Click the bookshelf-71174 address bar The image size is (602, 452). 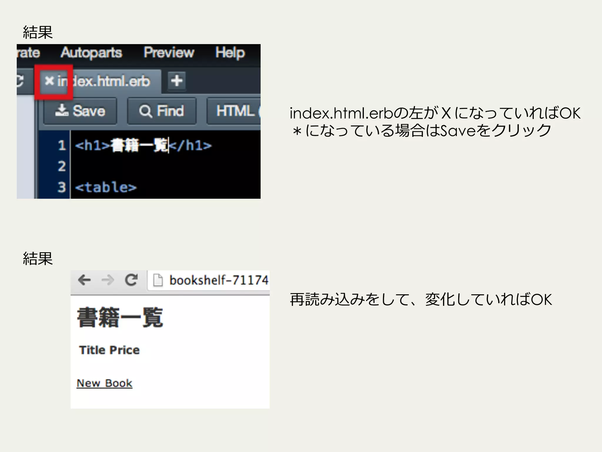209,280
